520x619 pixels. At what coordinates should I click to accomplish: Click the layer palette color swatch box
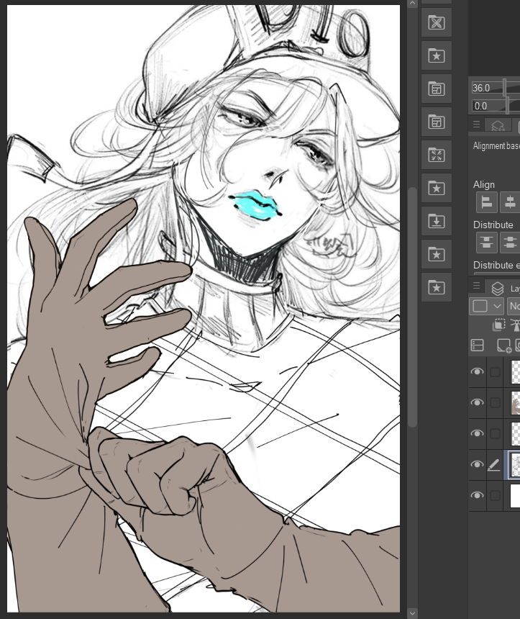pos(480,306)
